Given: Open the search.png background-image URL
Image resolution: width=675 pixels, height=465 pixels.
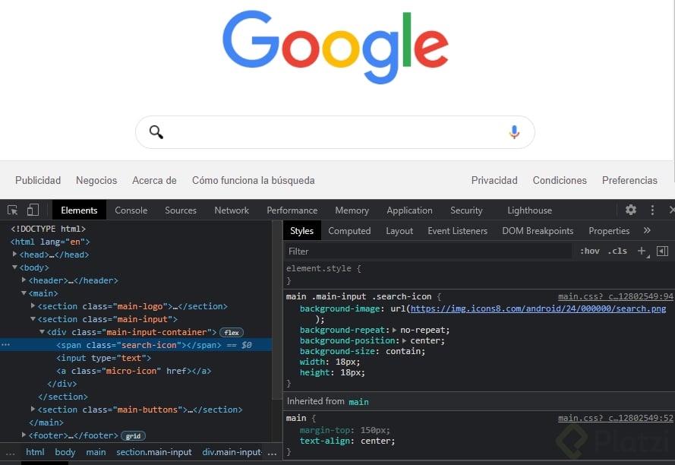Looking at the screenshot, I should pos(538,308).
